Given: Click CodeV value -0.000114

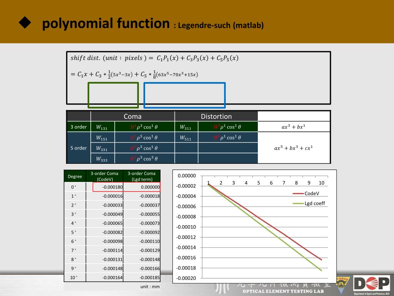Looking at the screenshot, I should 112,251.
